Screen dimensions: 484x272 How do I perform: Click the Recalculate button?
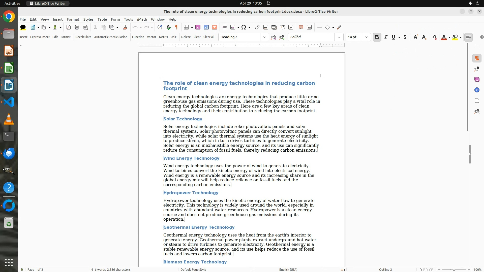[83, 37]
